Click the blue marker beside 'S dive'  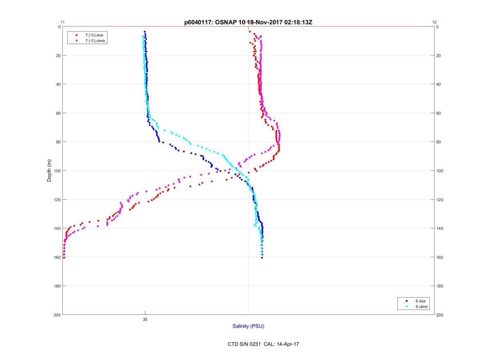click(x=407, y=301)
